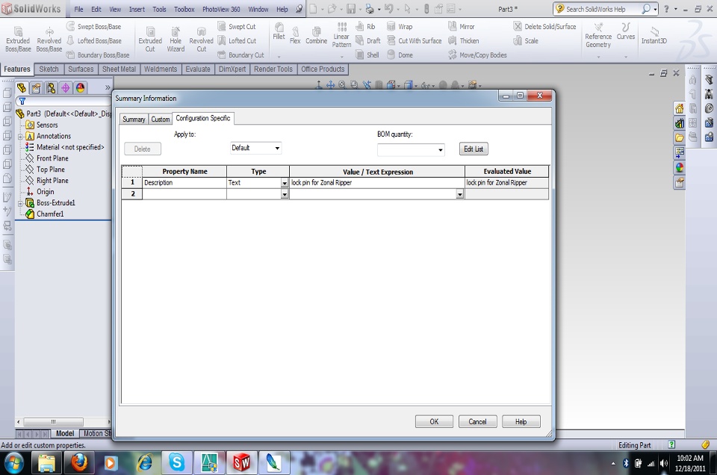The width and height of the screenshot is (717, 475).
Task: Open SolidWorks Resources home icon
Action: coord(679,109)
